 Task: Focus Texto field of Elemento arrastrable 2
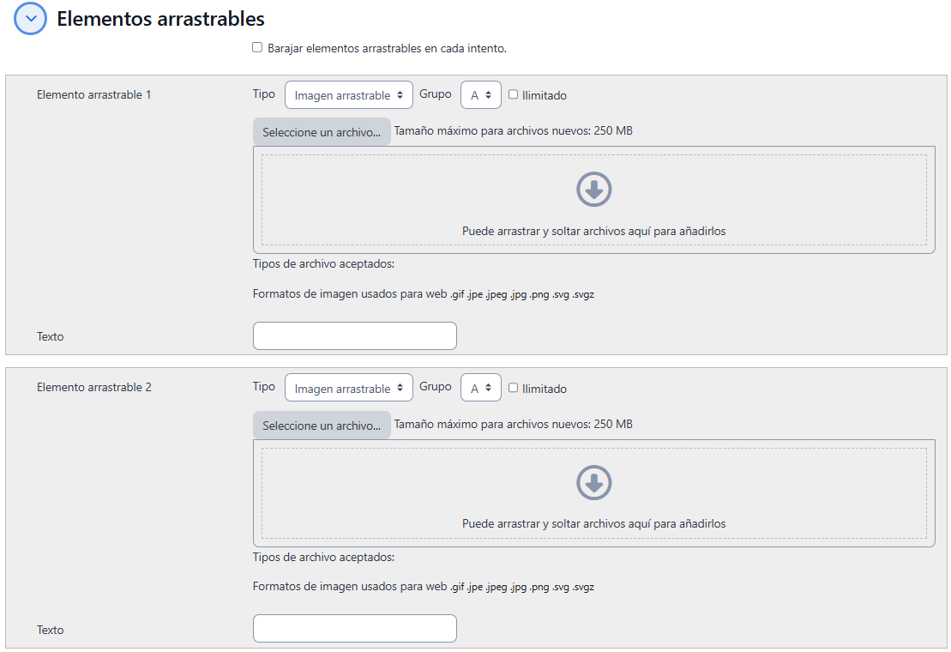[x=354, y=629]
